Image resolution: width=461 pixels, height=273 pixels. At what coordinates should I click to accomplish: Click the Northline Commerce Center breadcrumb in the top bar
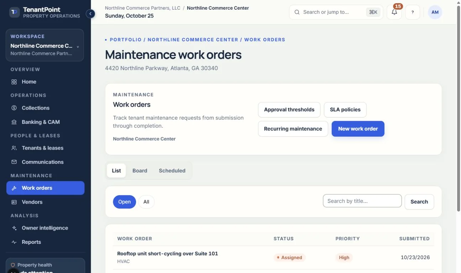218,8
